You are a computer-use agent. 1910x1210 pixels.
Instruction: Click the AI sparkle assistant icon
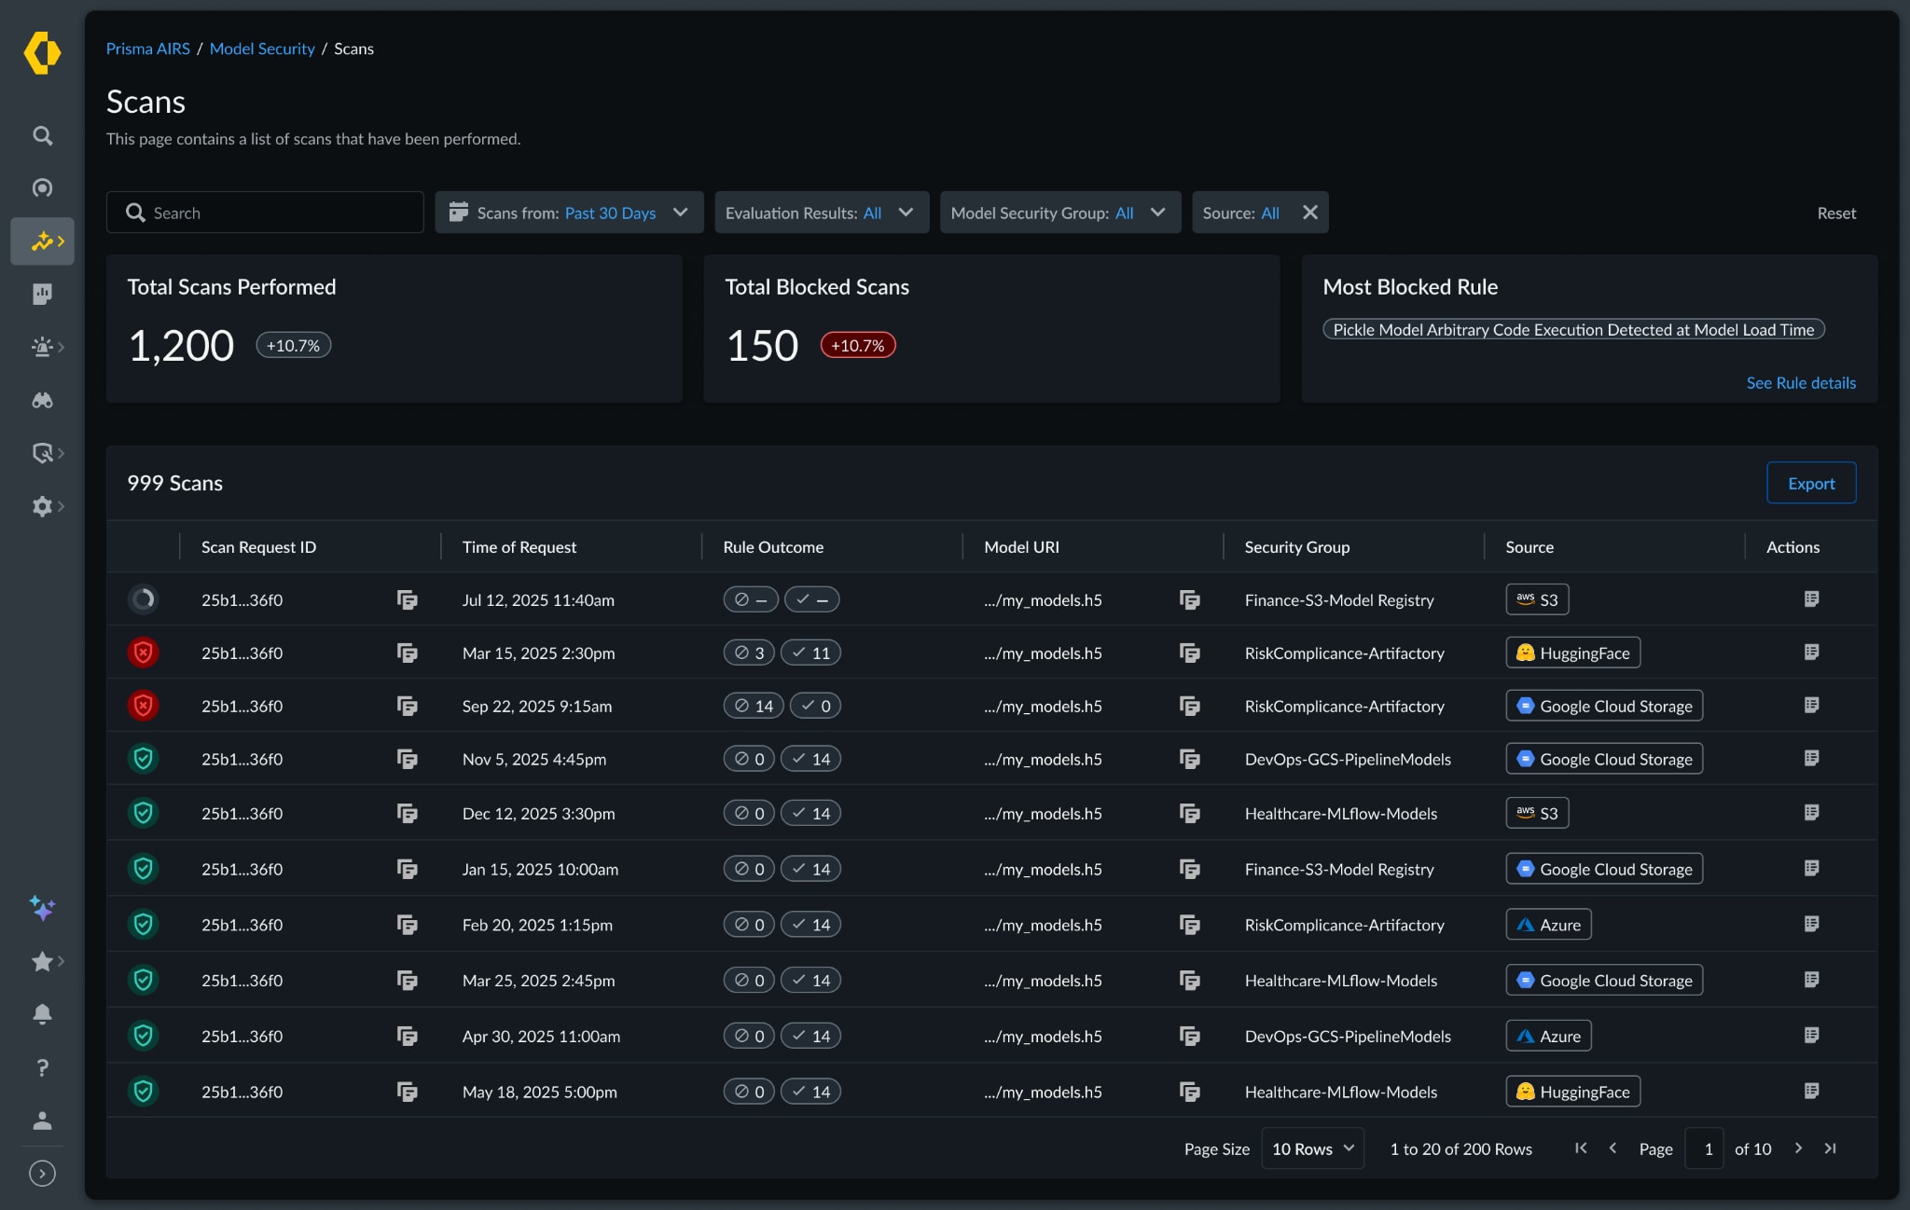click(x=42, y=907)
